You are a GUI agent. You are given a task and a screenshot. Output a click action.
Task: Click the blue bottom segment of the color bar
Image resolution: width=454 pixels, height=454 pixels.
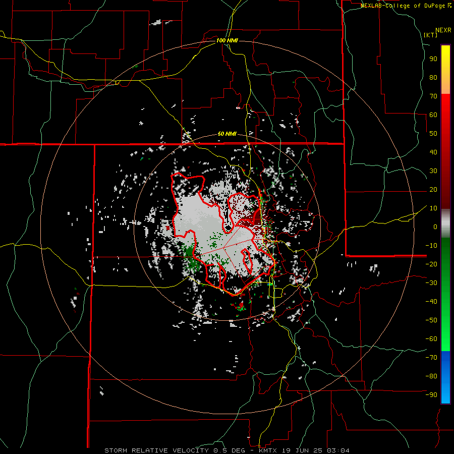click(445, 377)
